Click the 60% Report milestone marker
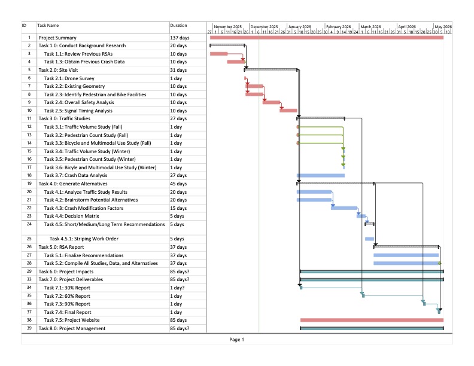474x366 pixels. point(362,295)
